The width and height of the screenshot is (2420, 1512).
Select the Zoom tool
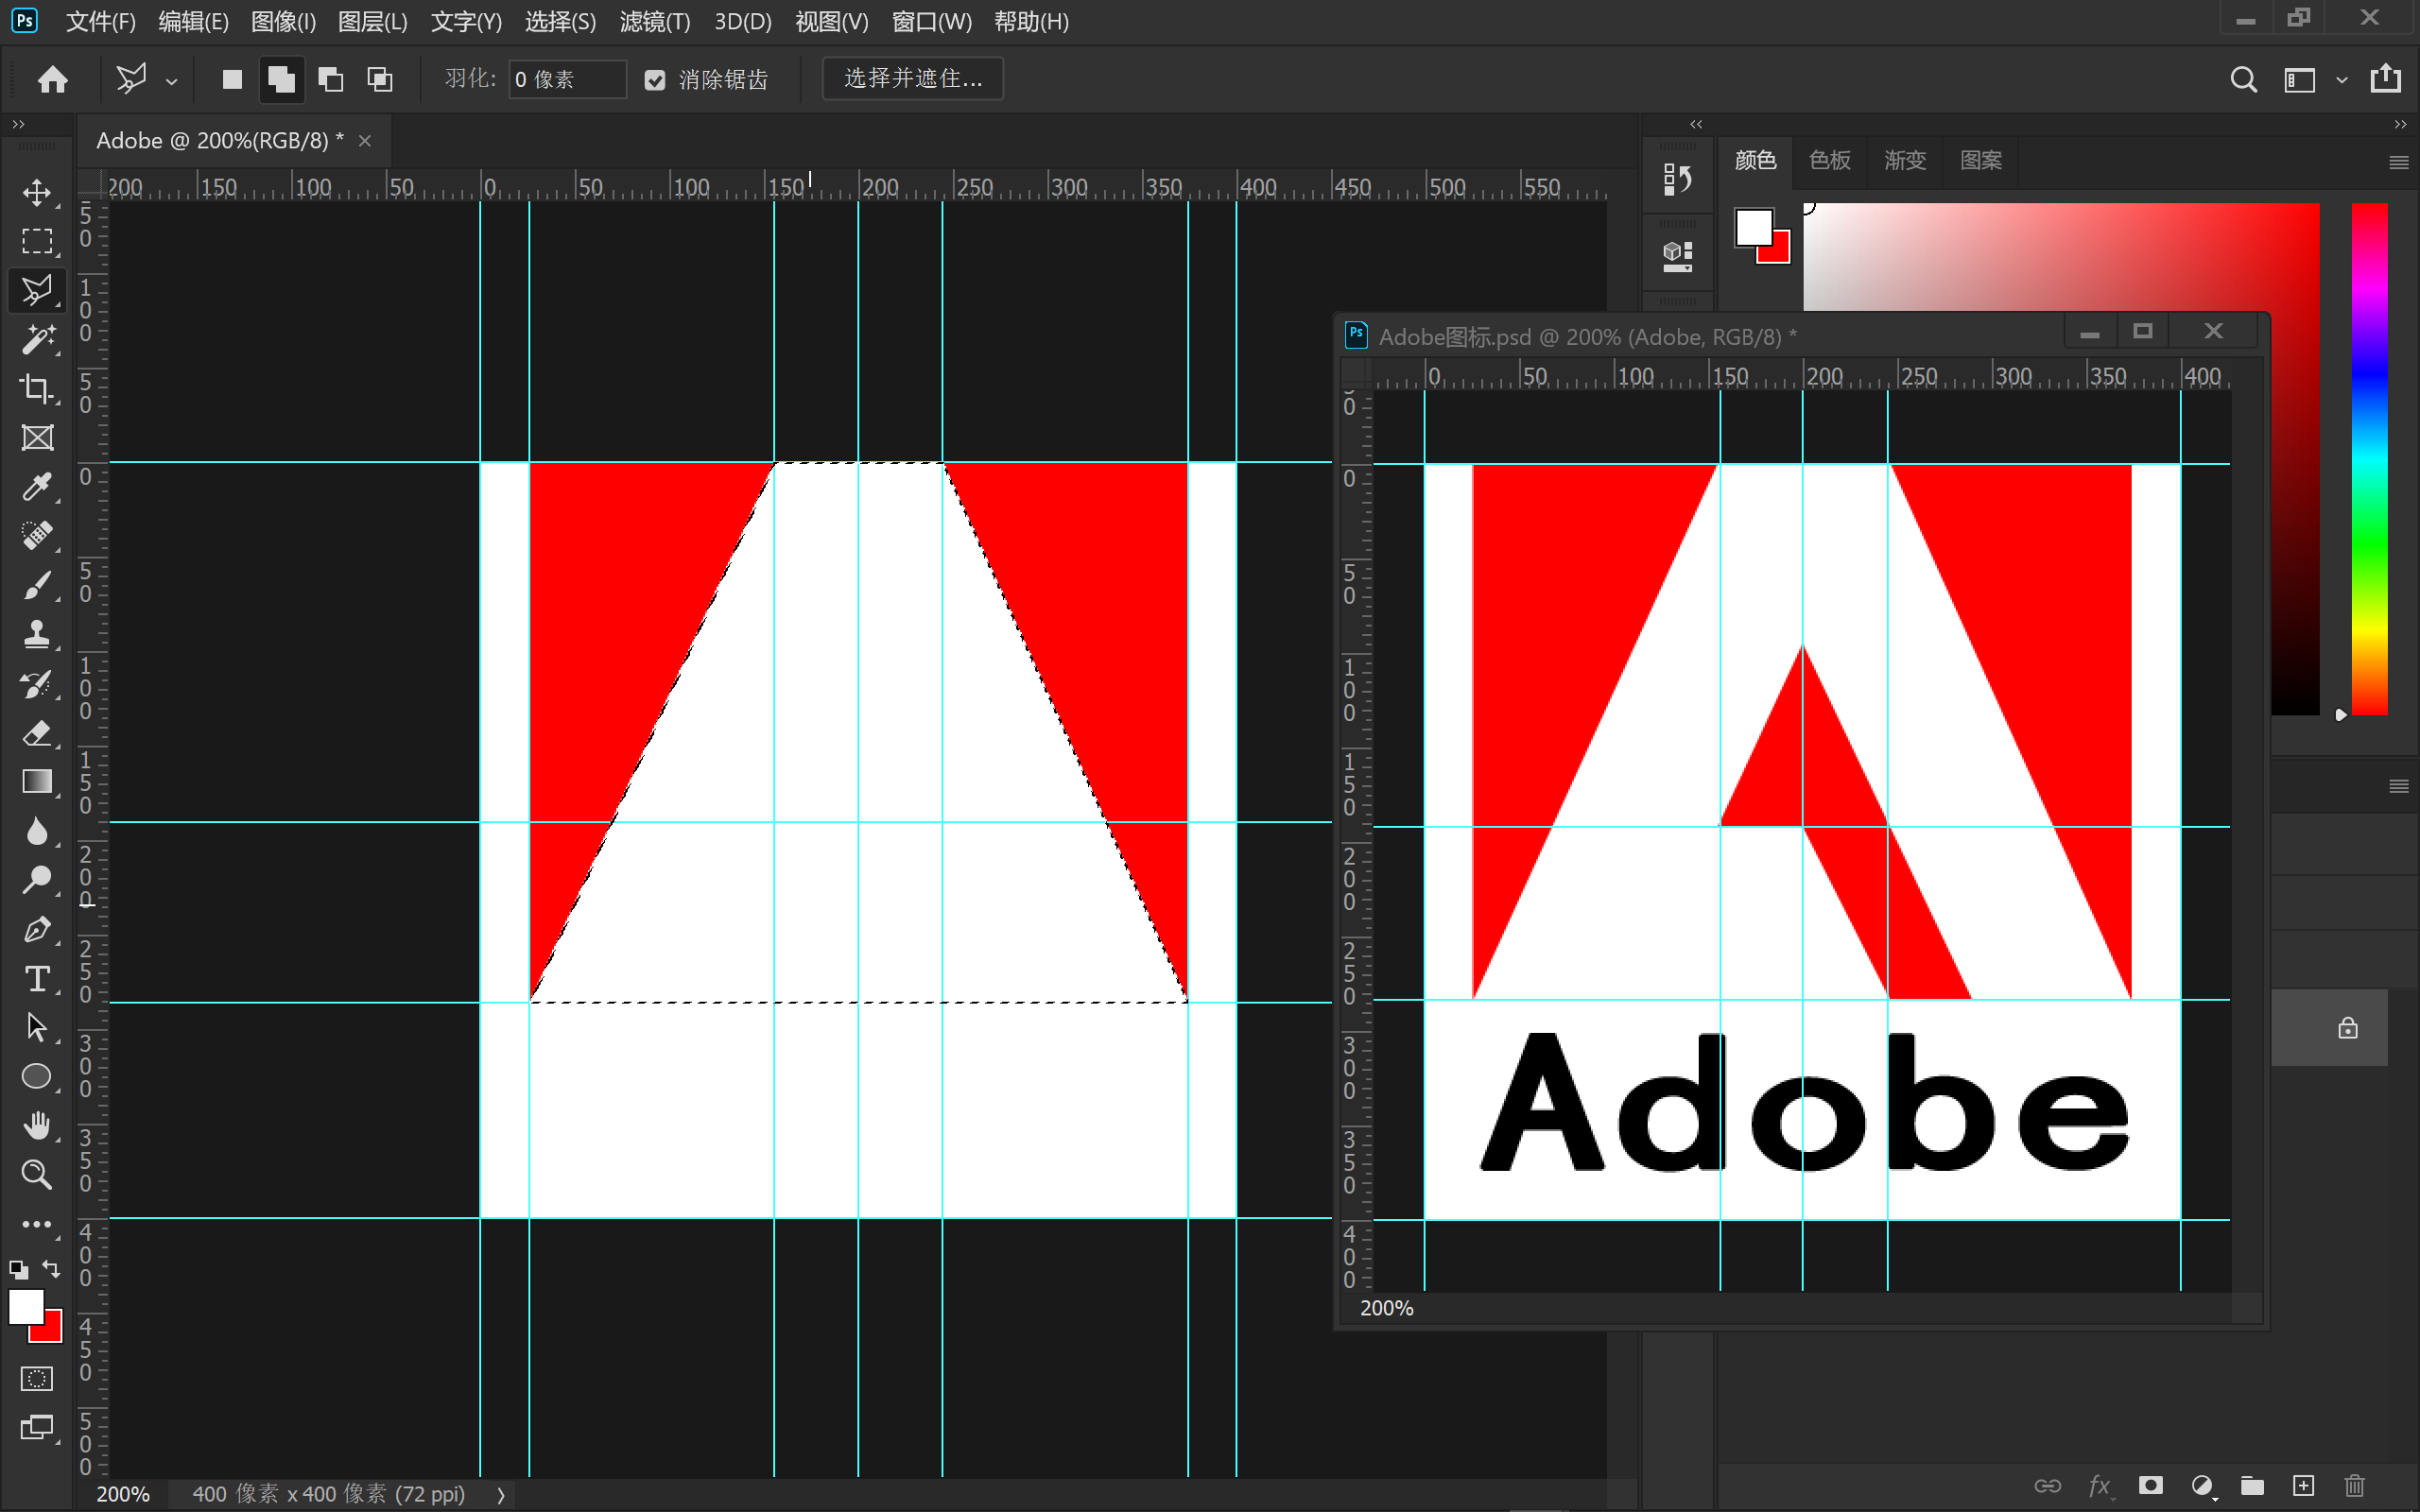(x=37, y=1174)
